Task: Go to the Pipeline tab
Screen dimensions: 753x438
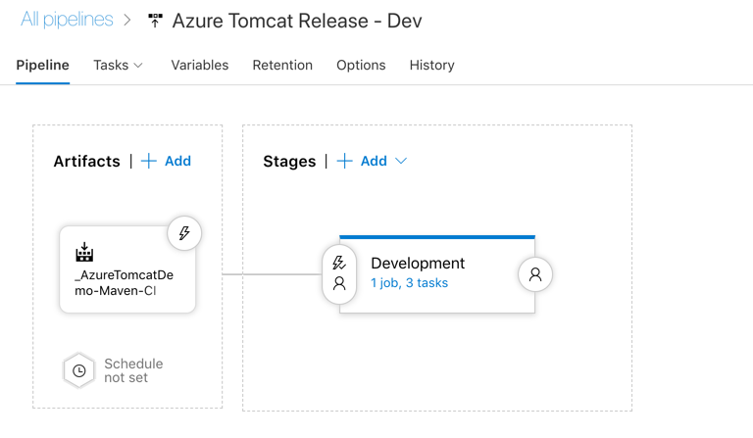Action: pyautogui.click(x=43, y=65)
